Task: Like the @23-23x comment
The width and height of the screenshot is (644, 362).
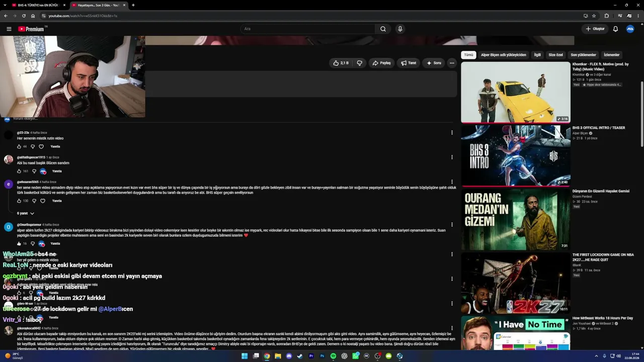Action: coord(19,146)
